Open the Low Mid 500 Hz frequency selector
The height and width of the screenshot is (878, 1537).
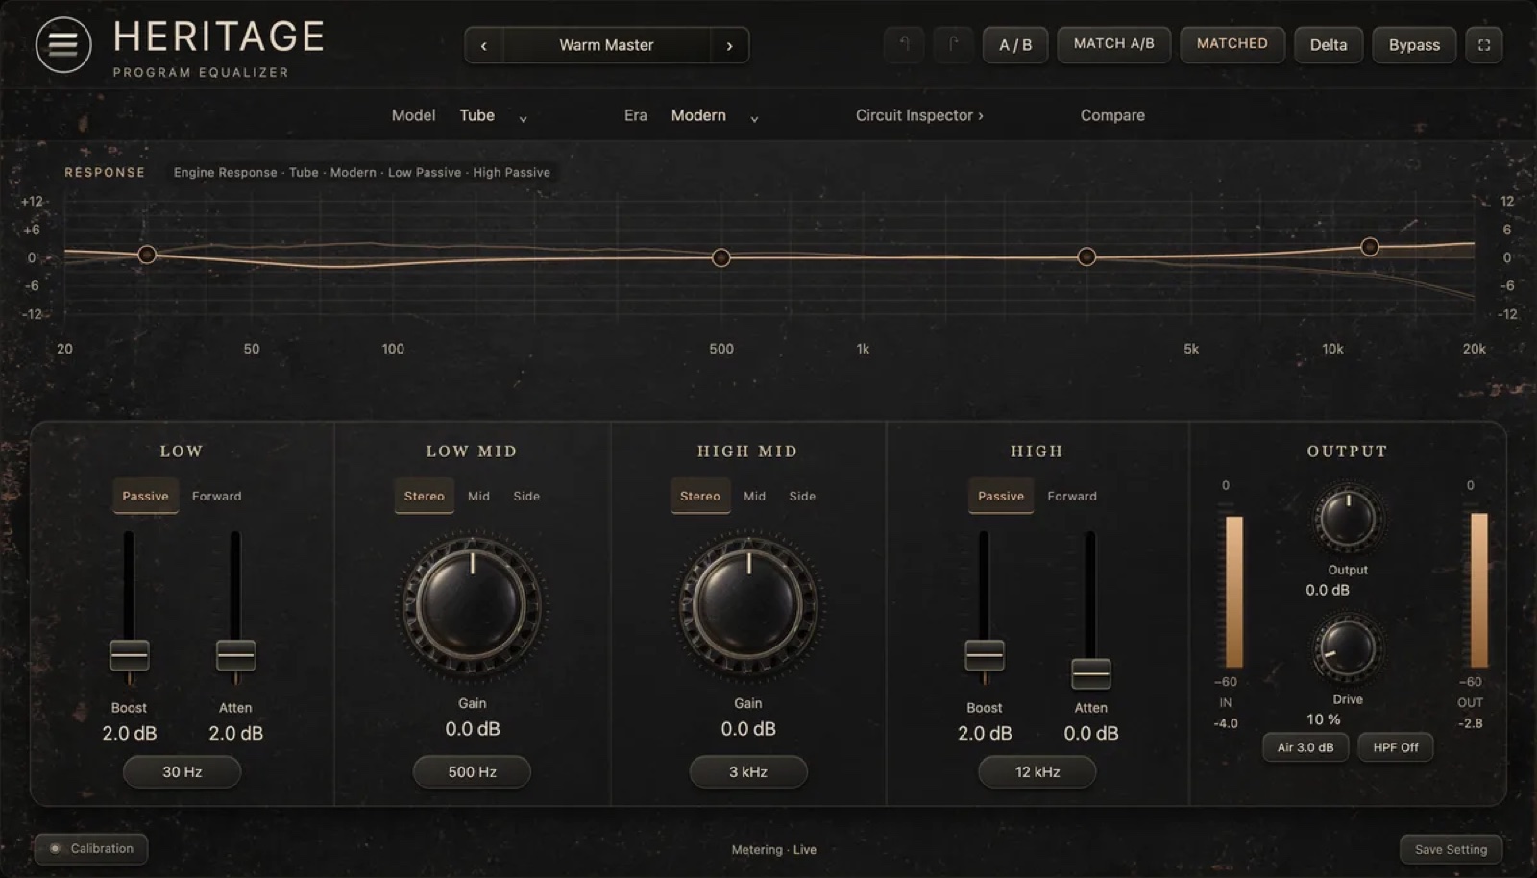point(472,771)
